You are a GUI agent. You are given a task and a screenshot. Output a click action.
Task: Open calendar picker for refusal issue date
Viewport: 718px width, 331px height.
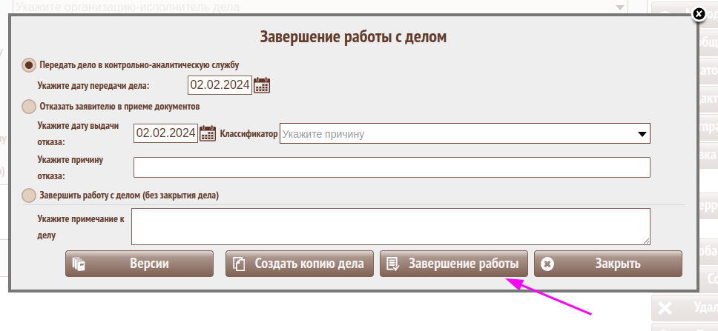(x=208, y=133)
